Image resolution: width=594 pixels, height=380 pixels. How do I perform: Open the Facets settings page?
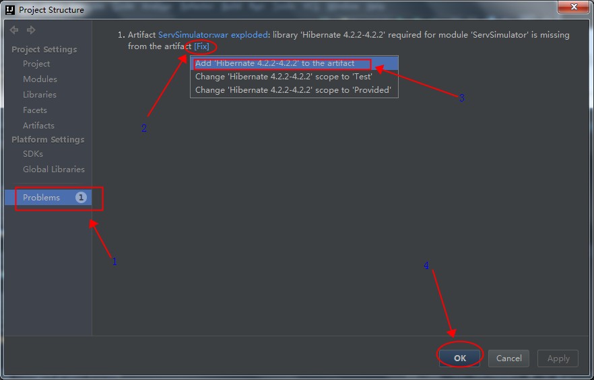click(x=35, y=110)
